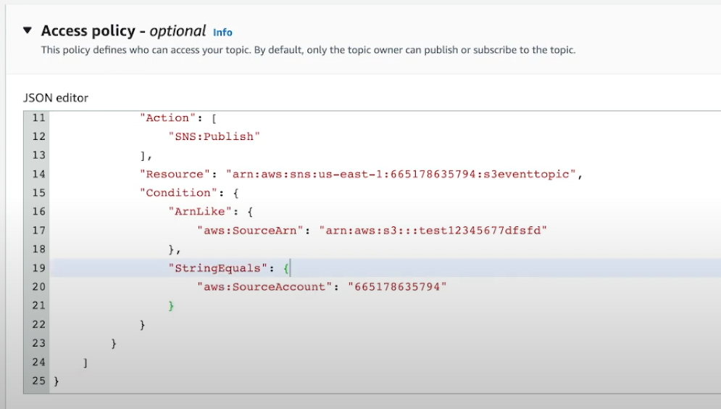Image resolution: width=721 pixels, height=409 pixels.
Task: Click line number 14 in the gutter
Action: pos(38,174)
